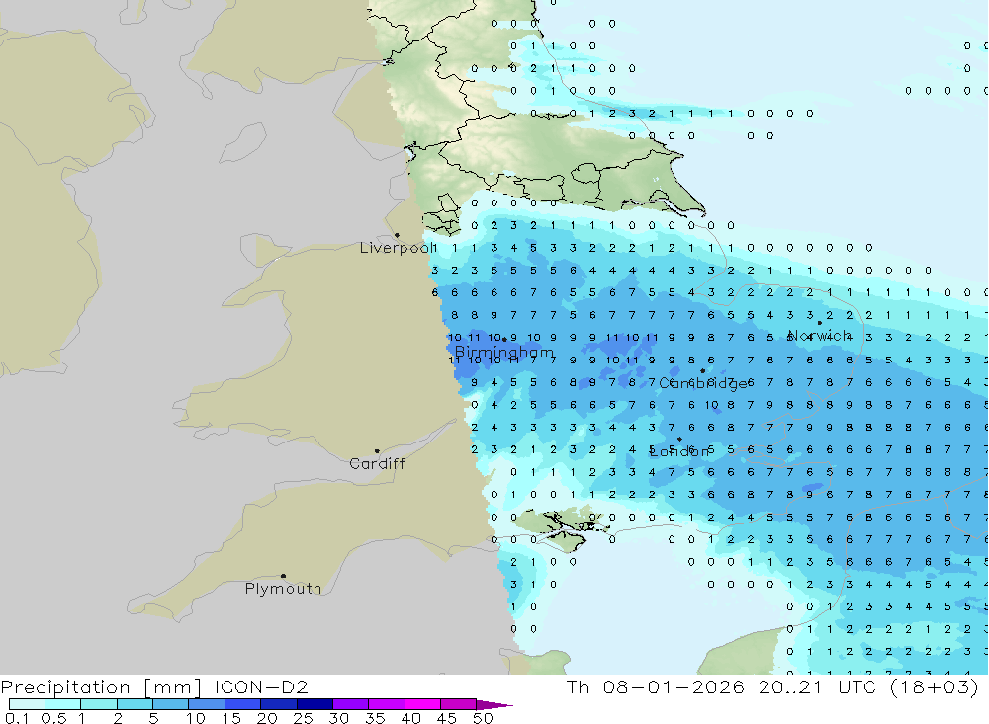Click the 'Precipitation [mm]' title text

101,687
